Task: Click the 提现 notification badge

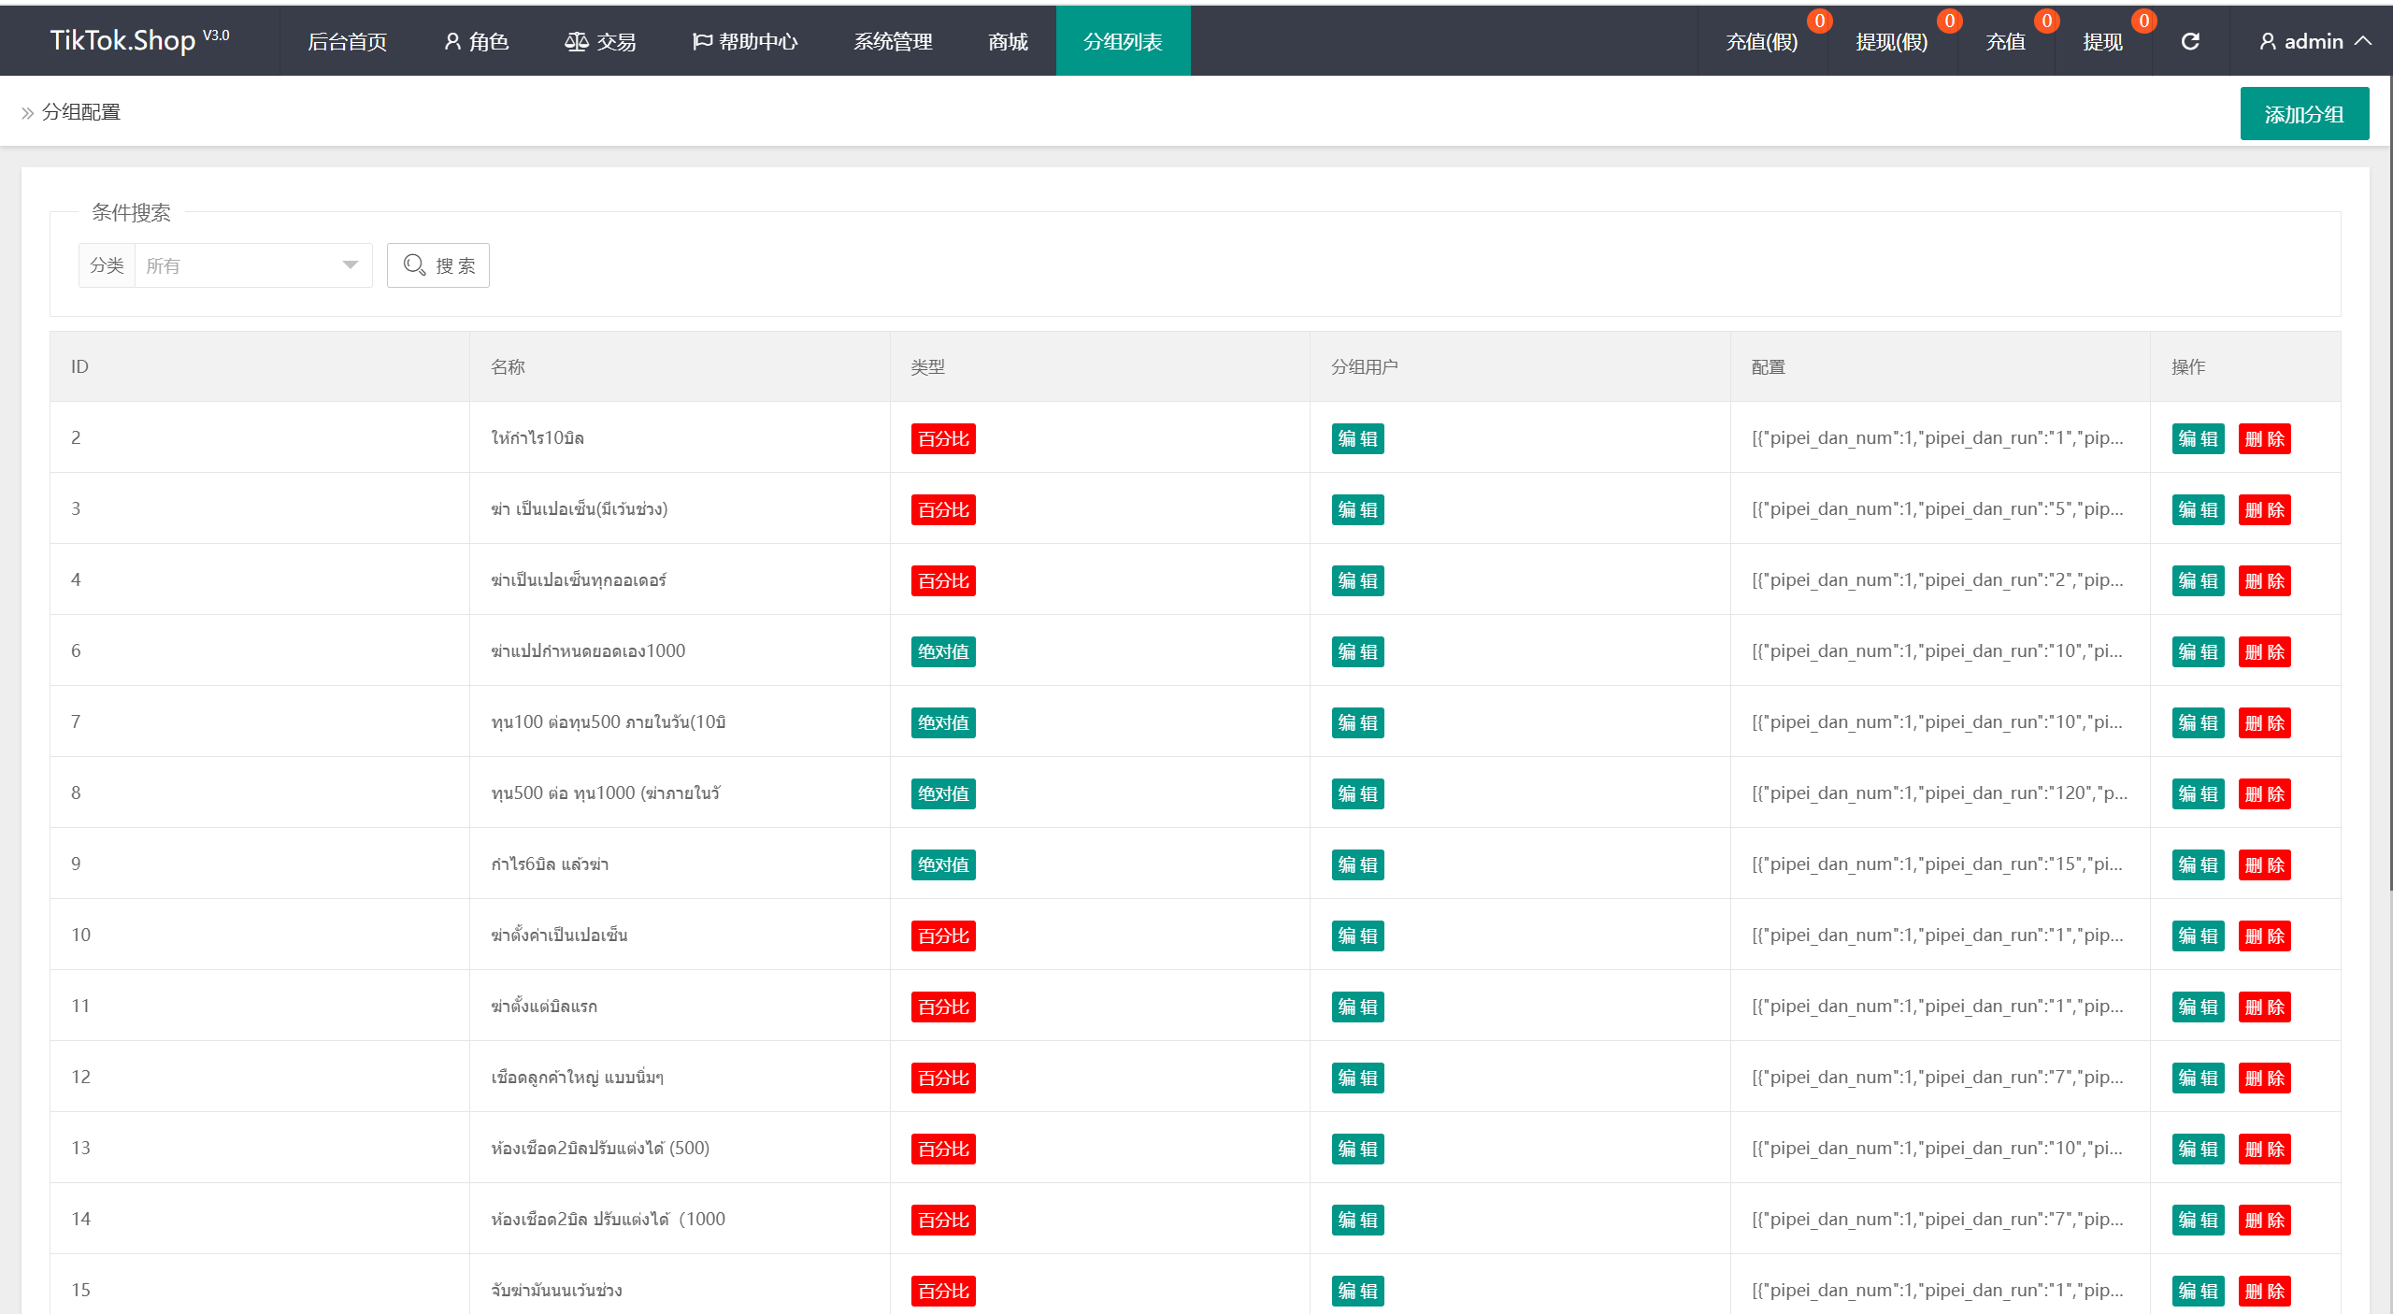Action: [x=2143, y=21]
